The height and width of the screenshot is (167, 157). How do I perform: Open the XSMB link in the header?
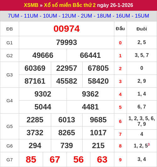click(31, 5)
